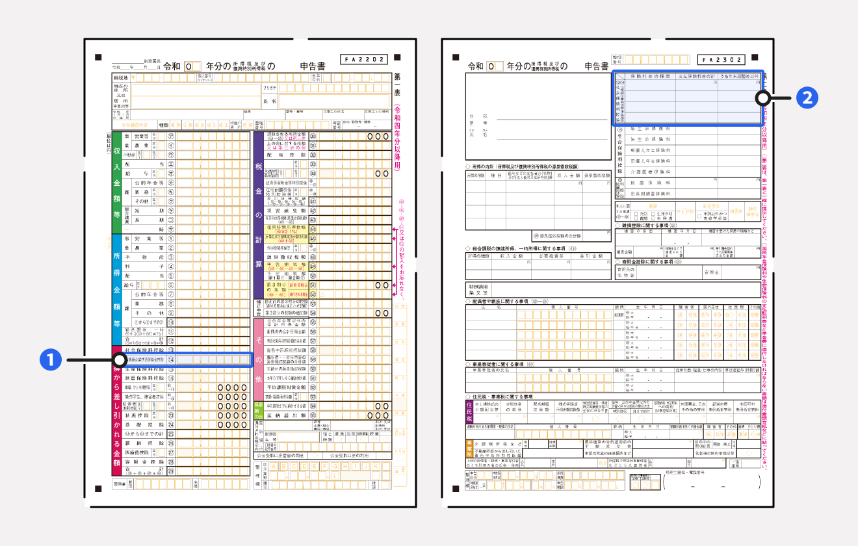This screenshot has width=858, height=546.
Task: Click the 現在の住所 address field
Action: pos(196,96)
